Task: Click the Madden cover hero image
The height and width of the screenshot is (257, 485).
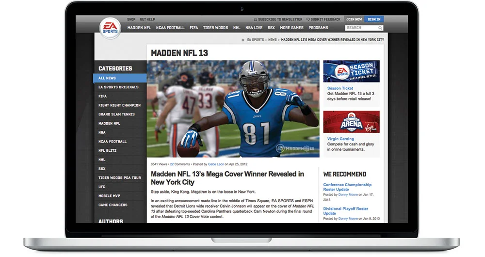Action: pos(233,109)
